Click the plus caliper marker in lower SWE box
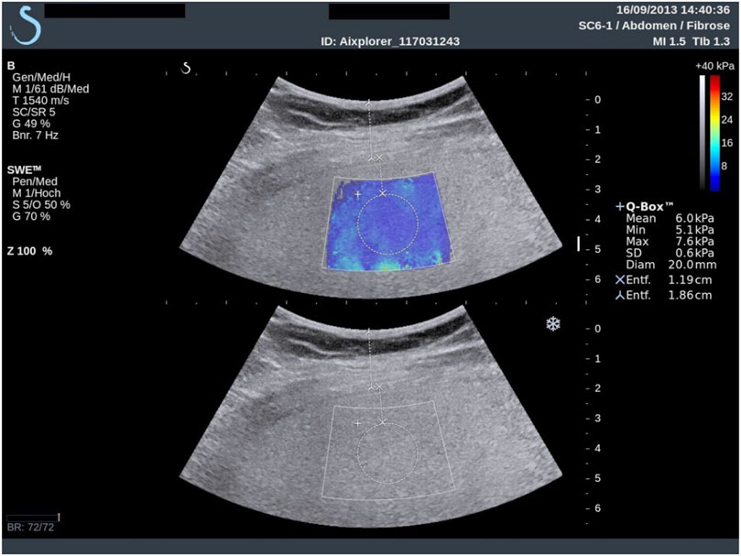Image resolution: width=741 pixels, height=556 pixels. click(358, 423)
